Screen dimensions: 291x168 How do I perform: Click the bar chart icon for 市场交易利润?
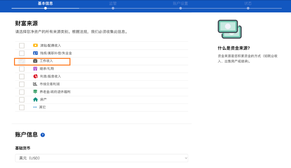click(x=35, y=84)
